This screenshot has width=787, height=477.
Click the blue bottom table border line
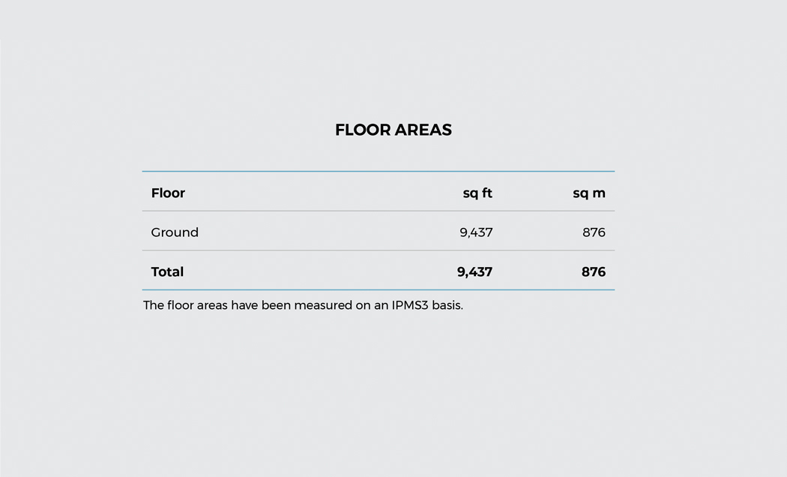point(379,289)
